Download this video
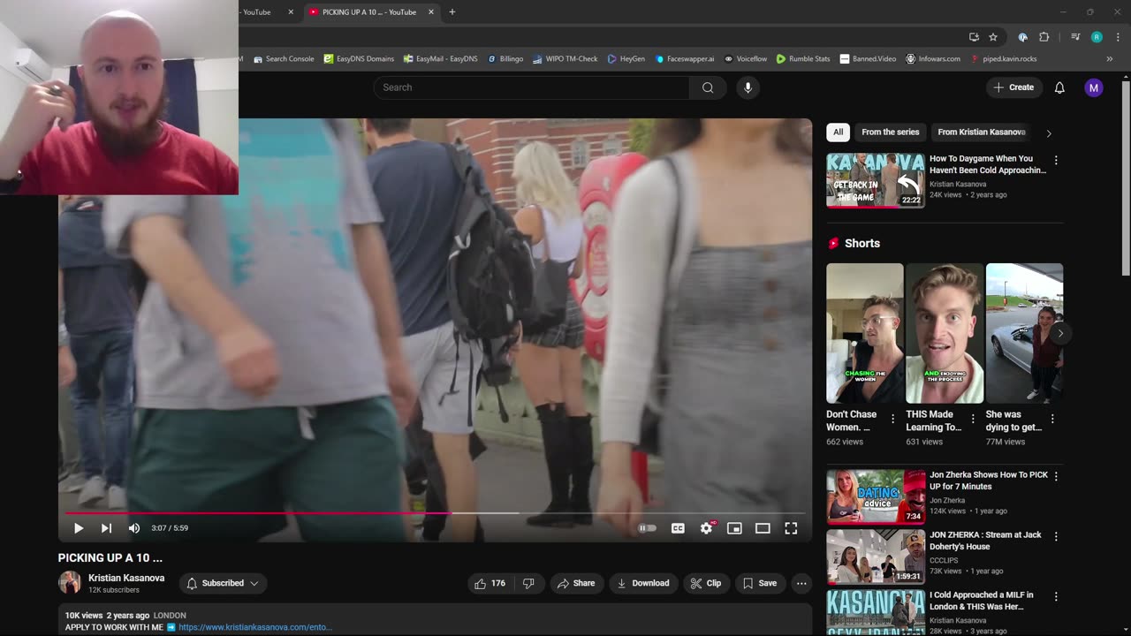Image resolution: width=1131 pixels, height=636 pixels. [x=643, y=583]
